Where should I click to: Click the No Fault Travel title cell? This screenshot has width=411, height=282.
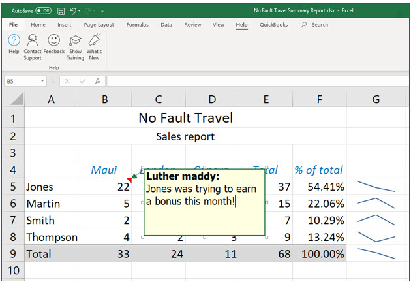[185, 118]
